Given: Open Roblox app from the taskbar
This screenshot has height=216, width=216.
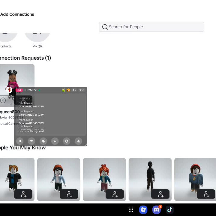Looking at the screenshot, I should pyautogui.click(x=143, y=210).
